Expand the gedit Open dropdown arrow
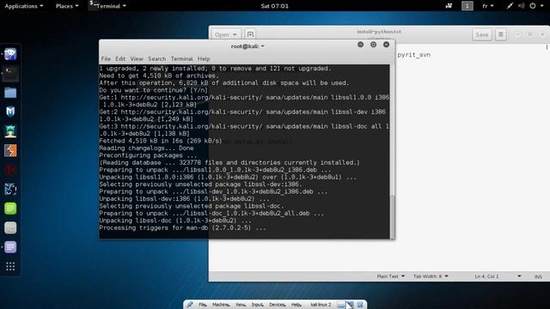 pos(235,34)
